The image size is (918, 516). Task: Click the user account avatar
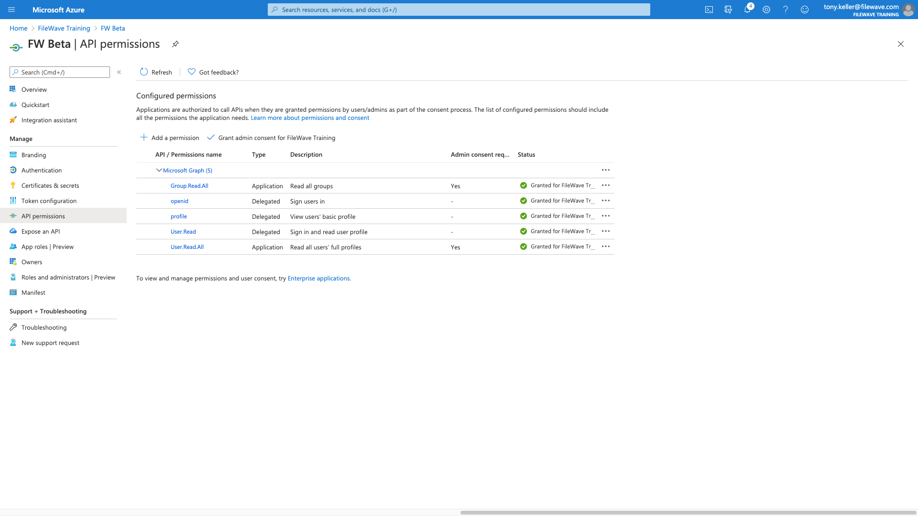(908, 10)
